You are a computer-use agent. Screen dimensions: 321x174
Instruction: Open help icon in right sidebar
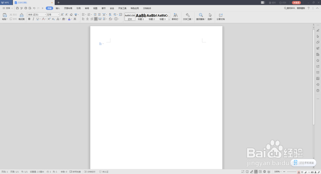pyautogui.click(x=318, y=91)
